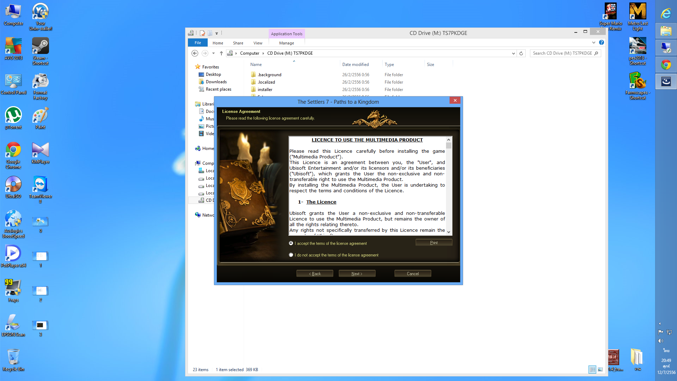Select I do not accept the license terms
Image resolution: width=677 pixels, height=381 pixels.
click(291, 255)
